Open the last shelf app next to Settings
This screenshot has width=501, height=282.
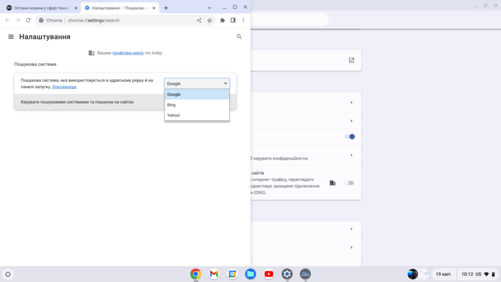click(x=305, y=274)
